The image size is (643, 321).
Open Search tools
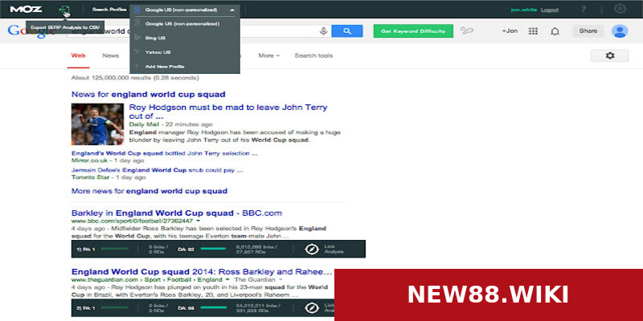313,55
